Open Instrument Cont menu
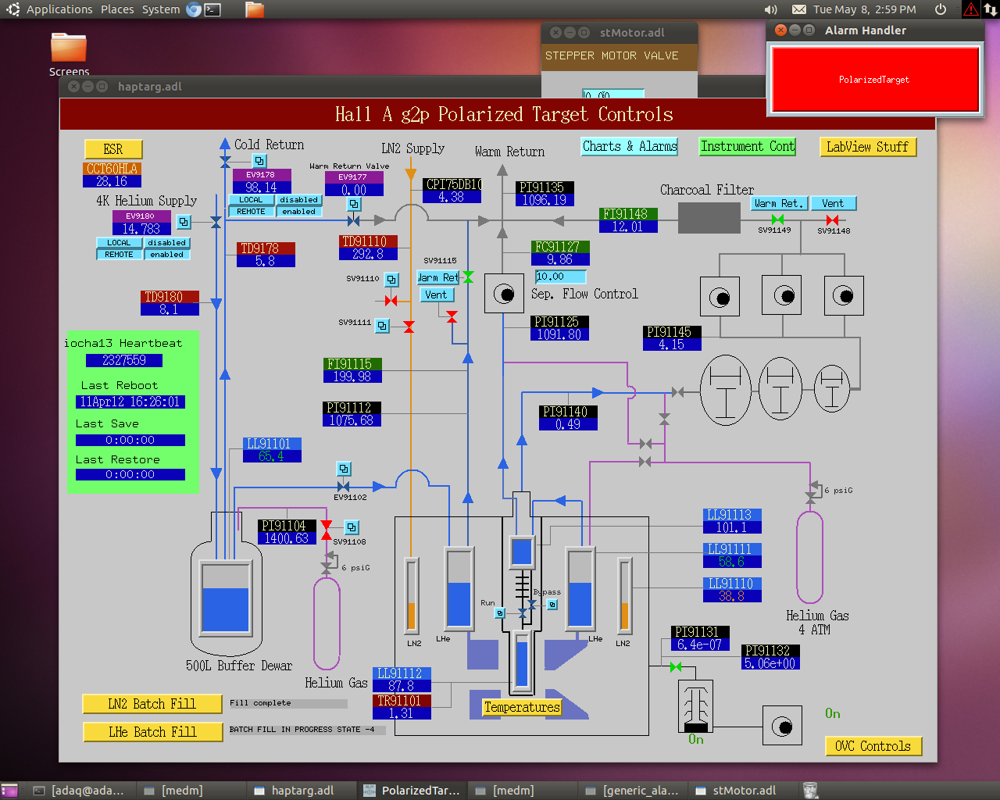1000x800 pixels. 747,146
